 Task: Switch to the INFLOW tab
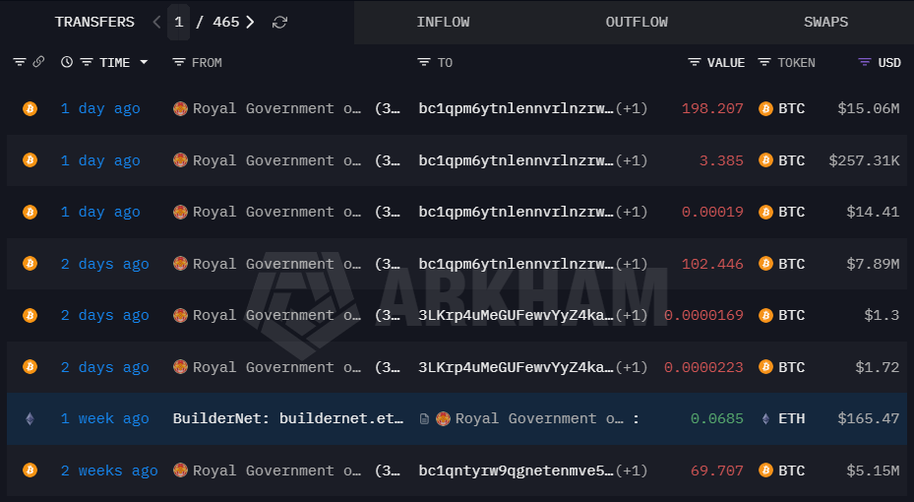[x=443, y=23]
